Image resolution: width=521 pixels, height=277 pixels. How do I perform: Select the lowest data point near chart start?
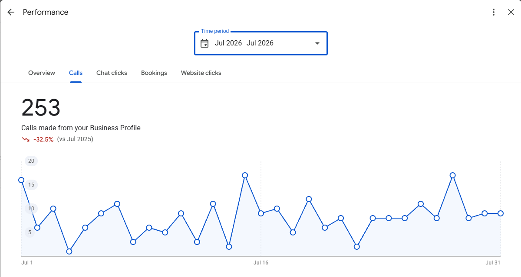(x=69, y=251)
